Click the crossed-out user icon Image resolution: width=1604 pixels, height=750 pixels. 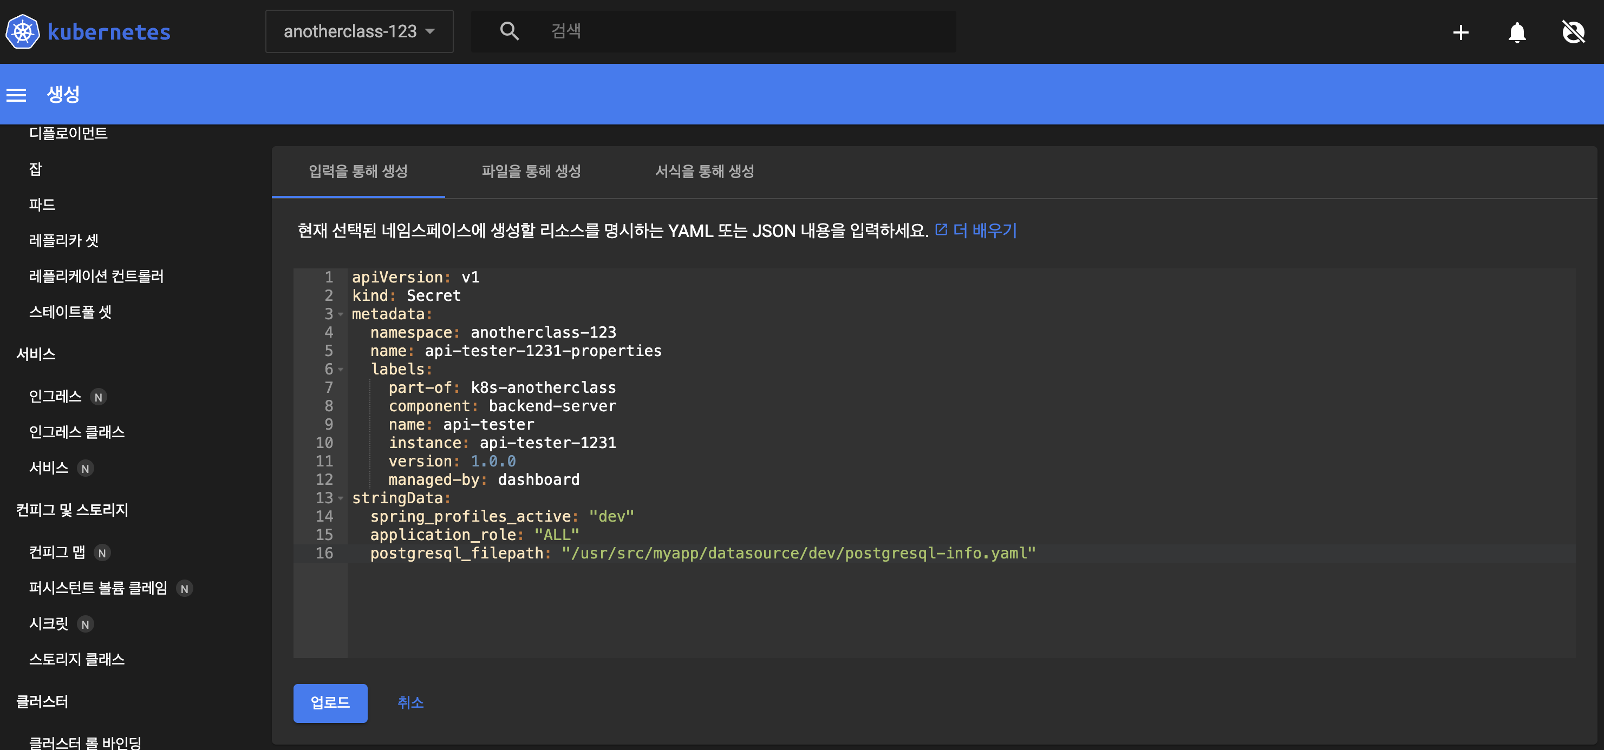[1573, 32]
